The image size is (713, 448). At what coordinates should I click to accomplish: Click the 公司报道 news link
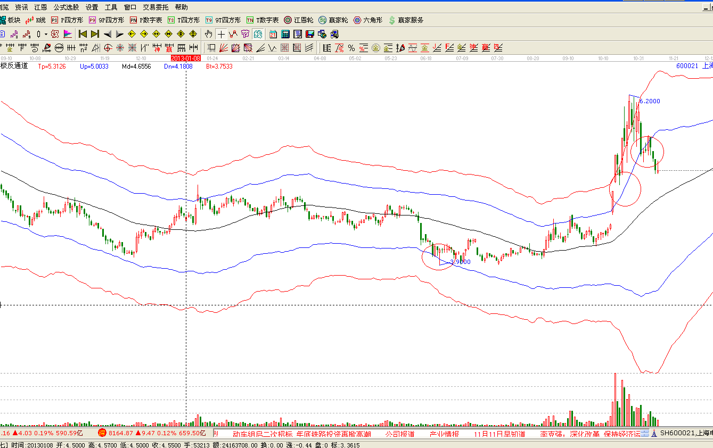pos(399,434)
